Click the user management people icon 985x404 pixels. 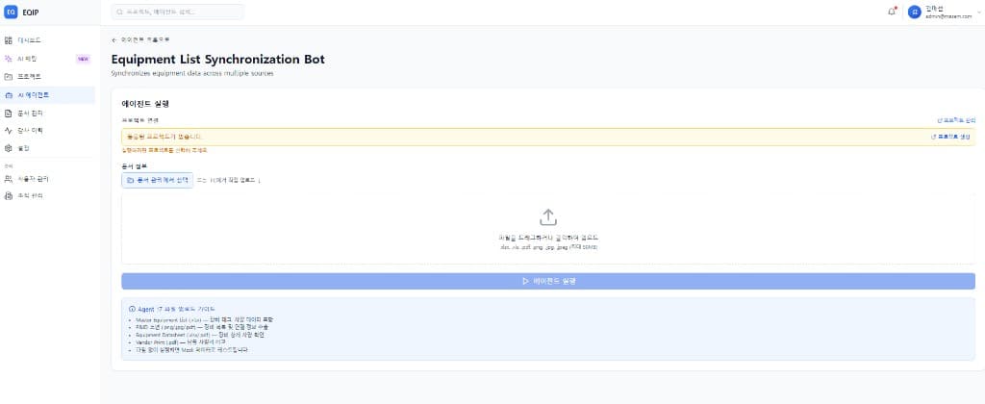point(9,179)
